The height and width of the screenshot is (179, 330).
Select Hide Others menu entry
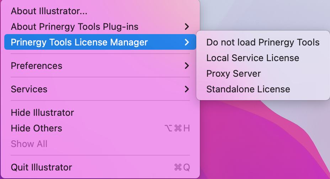[x=37, y=128]
